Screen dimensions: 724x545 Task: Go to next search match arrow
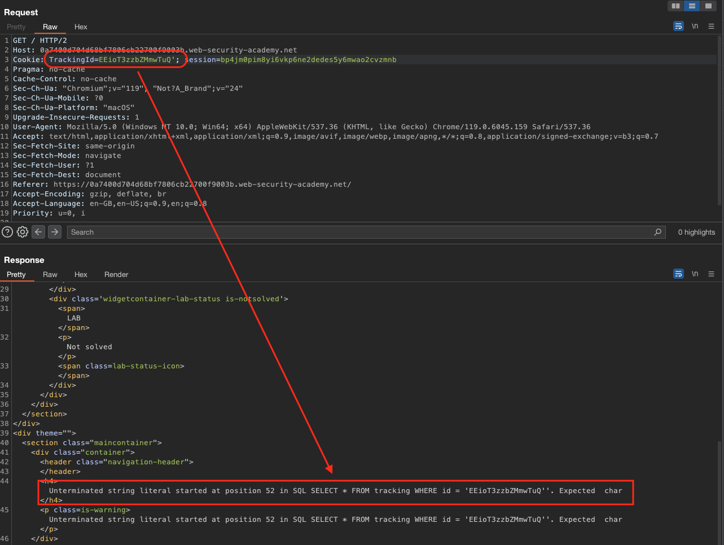coord(55,232)
